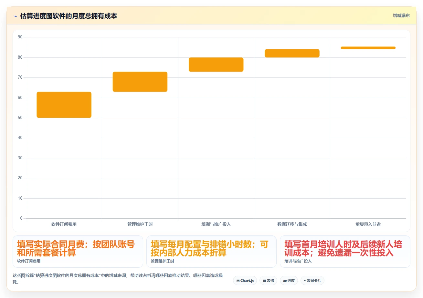Click the thin 重复录入节省 bar
Viewport: 423px width, 298px height.
coord(368,48)
